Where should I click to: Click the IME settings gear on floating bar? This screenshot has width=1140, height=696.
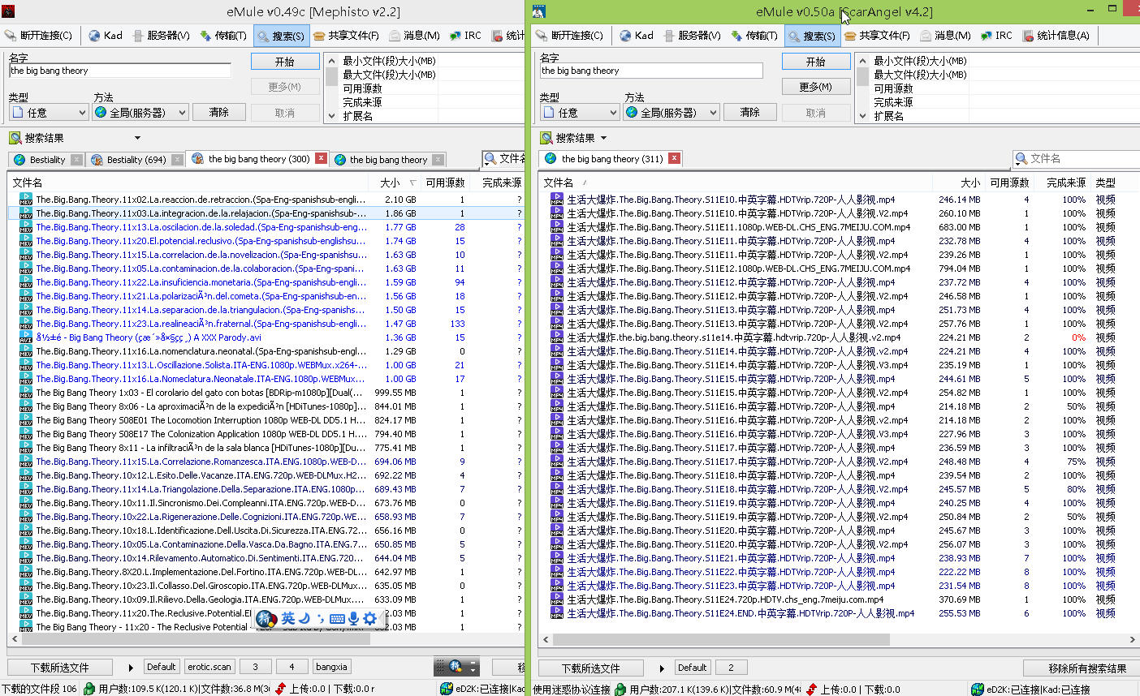(369, 619)
